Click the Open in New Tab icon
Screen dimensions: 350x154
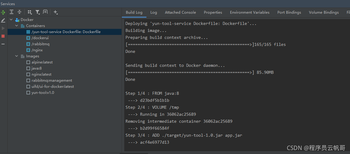pos(45,12)
